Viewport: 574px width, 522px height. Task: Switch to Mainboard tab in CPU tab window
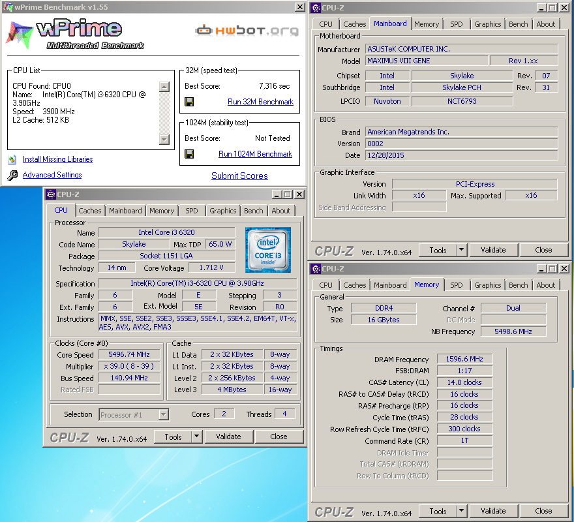coord(125,211)
